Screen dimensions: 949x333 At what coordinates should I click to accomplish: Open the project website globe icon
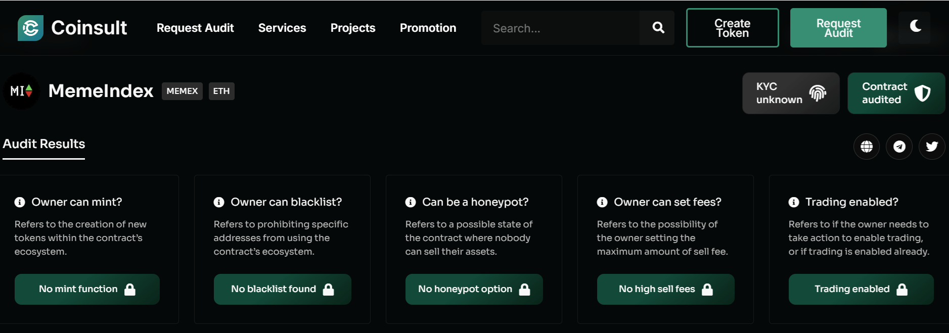click(867, 147)
